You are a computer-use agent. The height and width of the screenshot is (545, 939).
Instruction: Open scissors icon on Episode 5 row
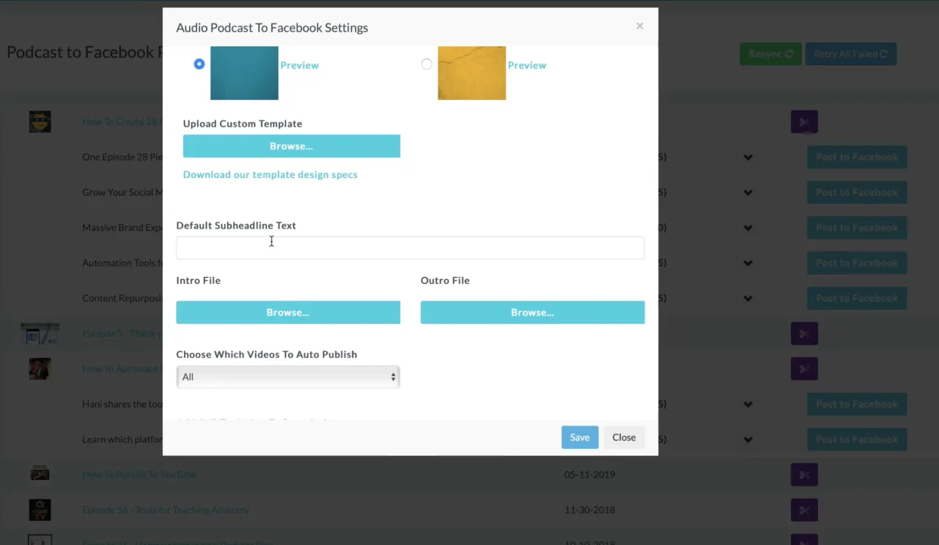tap(804, 333)
